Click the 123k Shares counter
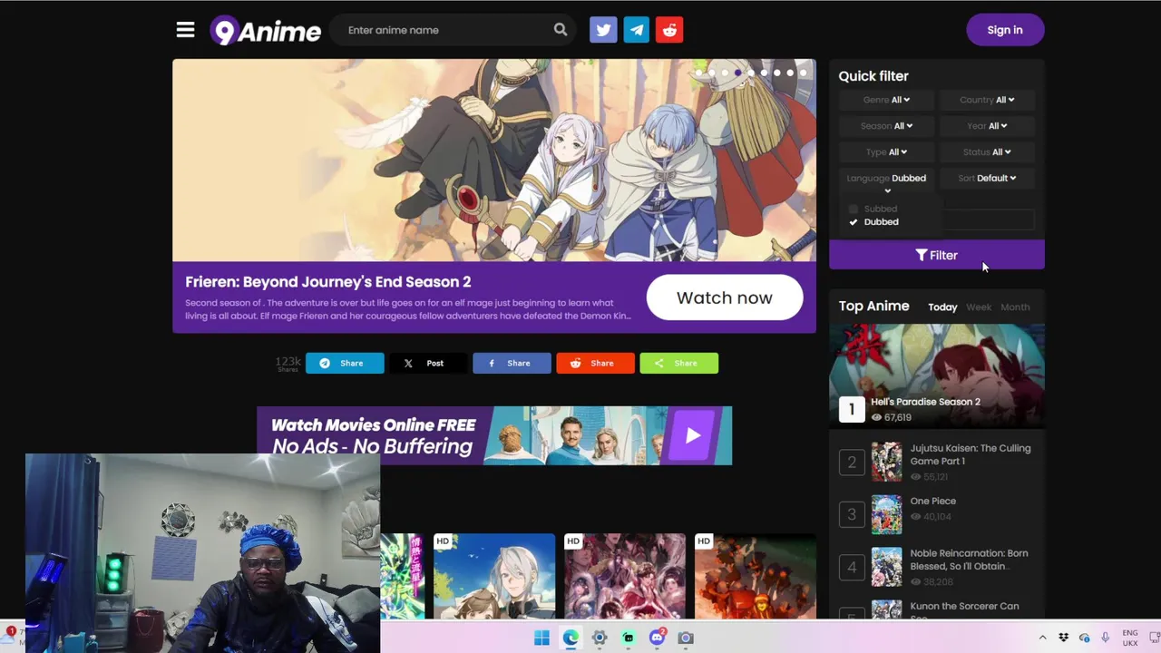The height and width of the screenshot is (653, 1161). click(288, 364)
